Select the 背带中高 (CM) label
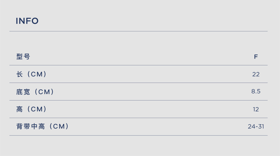 pos(43,126)
